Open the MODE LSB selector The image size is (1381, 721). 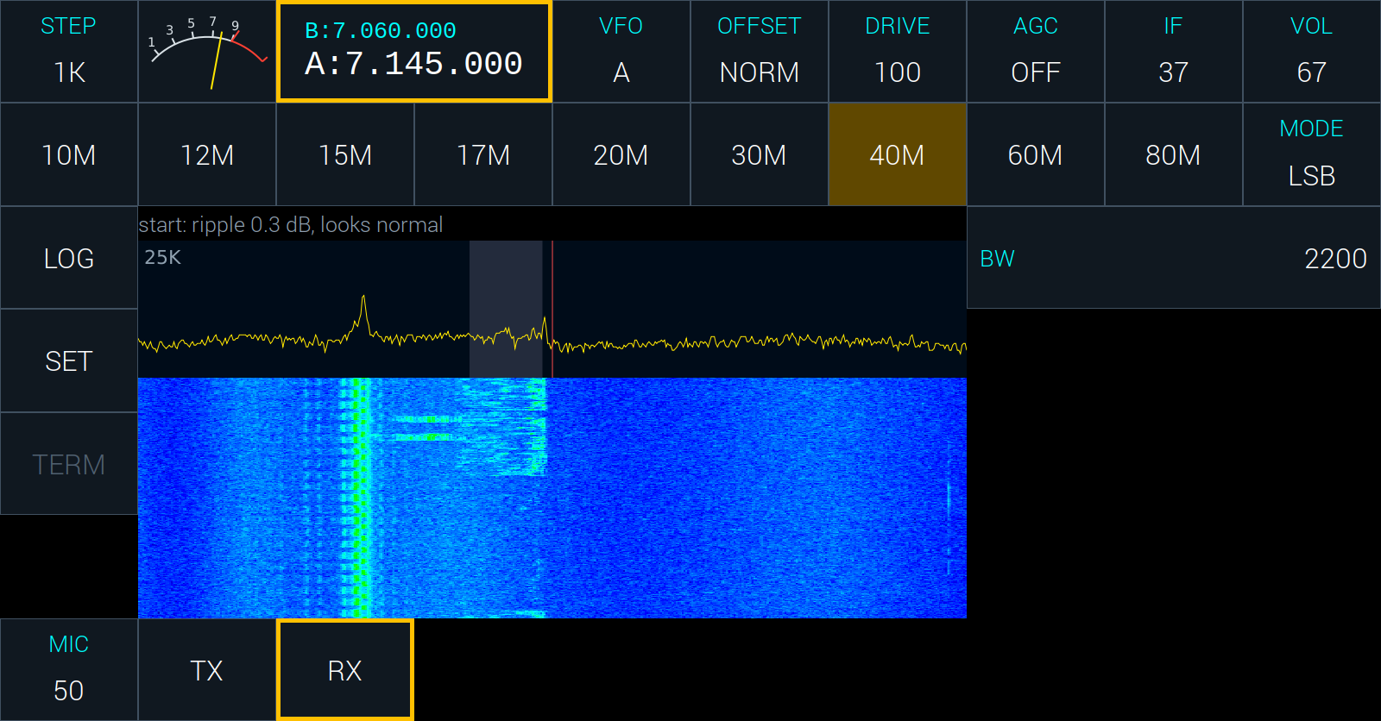(1312, 154)
